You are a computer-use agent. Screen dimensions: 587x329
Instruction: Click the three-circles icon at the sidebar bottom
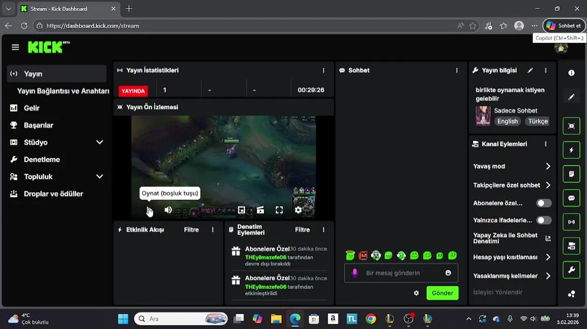[x=571, y=294]
